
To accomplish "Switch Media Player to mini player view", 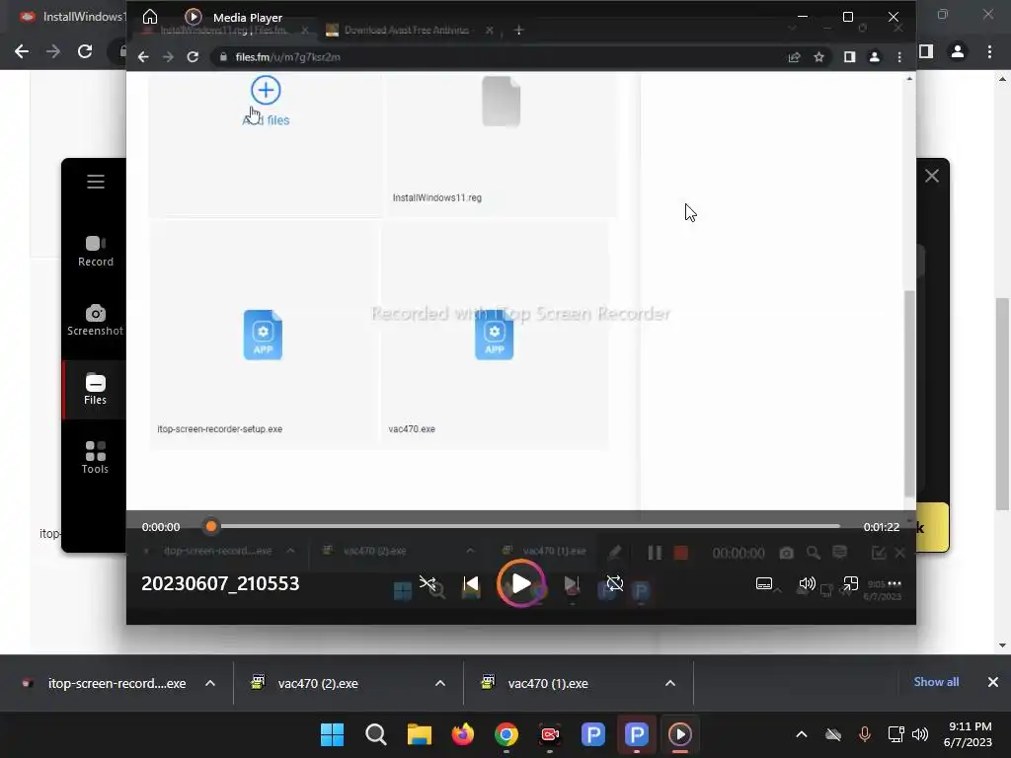I will (850, 584).
